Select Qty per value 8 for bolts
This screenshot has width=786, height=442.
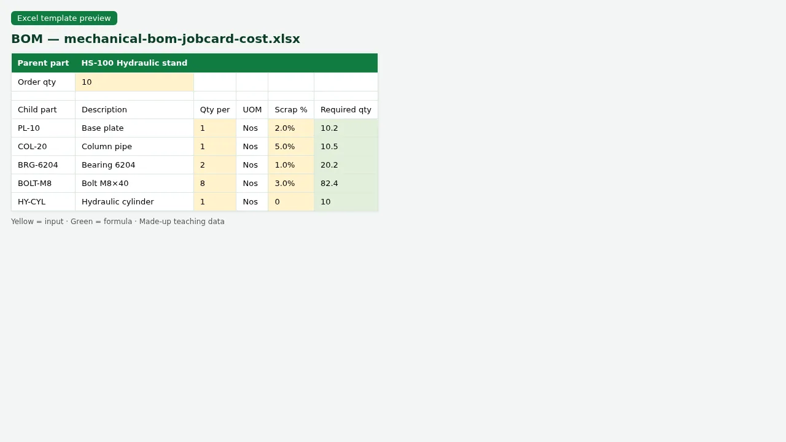(215, 184)
